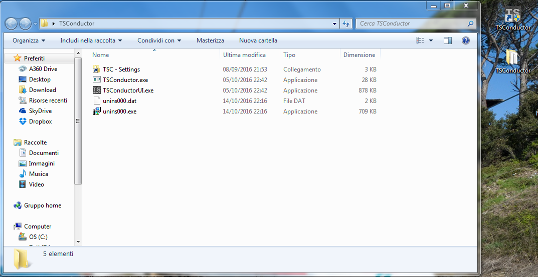The width and height of the screenshot is (538, 277).
Task: Sort by Dimensione column header
Action: click(x=360, y=54)
